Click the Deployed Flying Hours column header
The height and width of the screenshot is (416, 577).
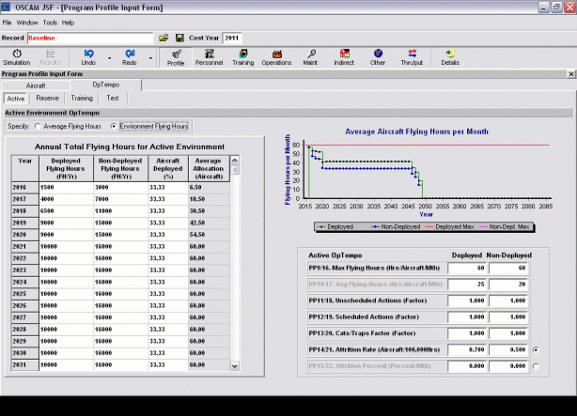coord(66,168)
